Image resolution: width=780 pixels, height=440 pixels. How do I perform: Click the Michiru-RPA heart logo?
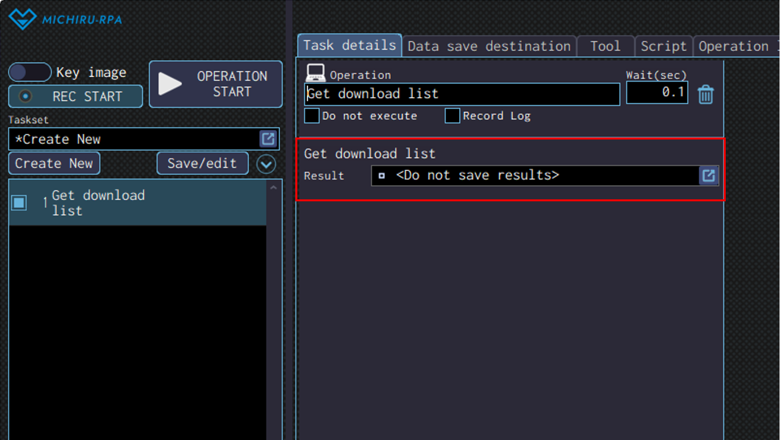22,19
